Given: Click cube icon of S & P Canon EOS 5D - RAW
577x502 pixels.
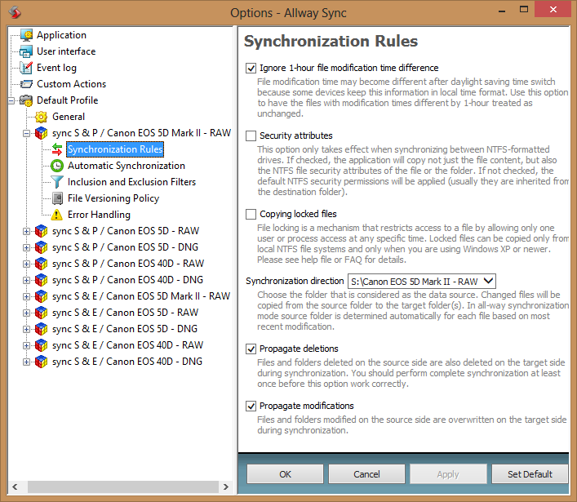Looking at the screenshot, I should (x=41, y=231).
